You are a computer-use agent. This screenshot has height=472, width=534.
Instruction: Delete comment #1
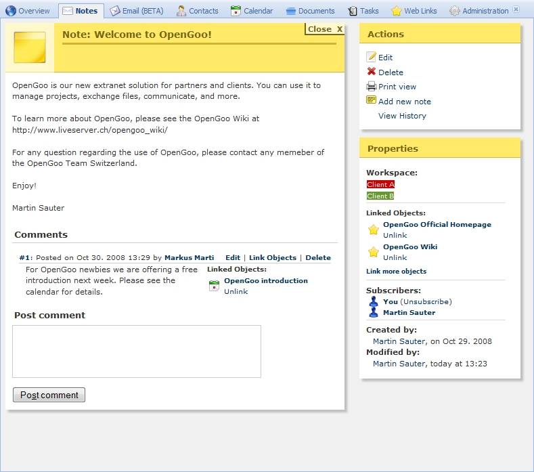[x=317, y=258]
